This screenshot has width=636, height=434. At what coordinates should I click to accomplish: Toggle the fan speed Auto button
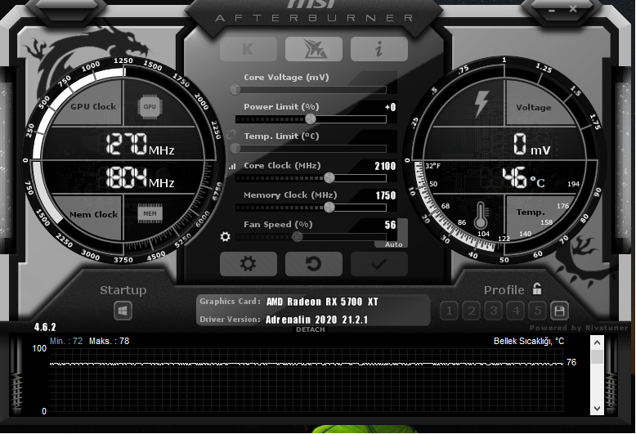(393, 244)
